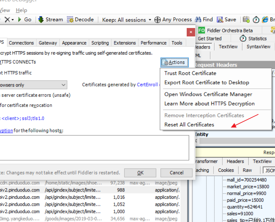Select the session with body size 988
275x222 pixels.
(90, 190)
